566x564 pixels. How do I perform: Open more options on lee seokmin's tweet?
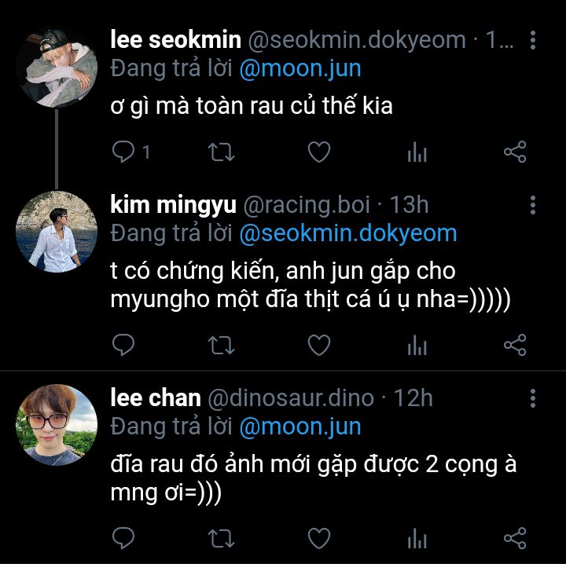pyautogui.click(x=534, y=40)
